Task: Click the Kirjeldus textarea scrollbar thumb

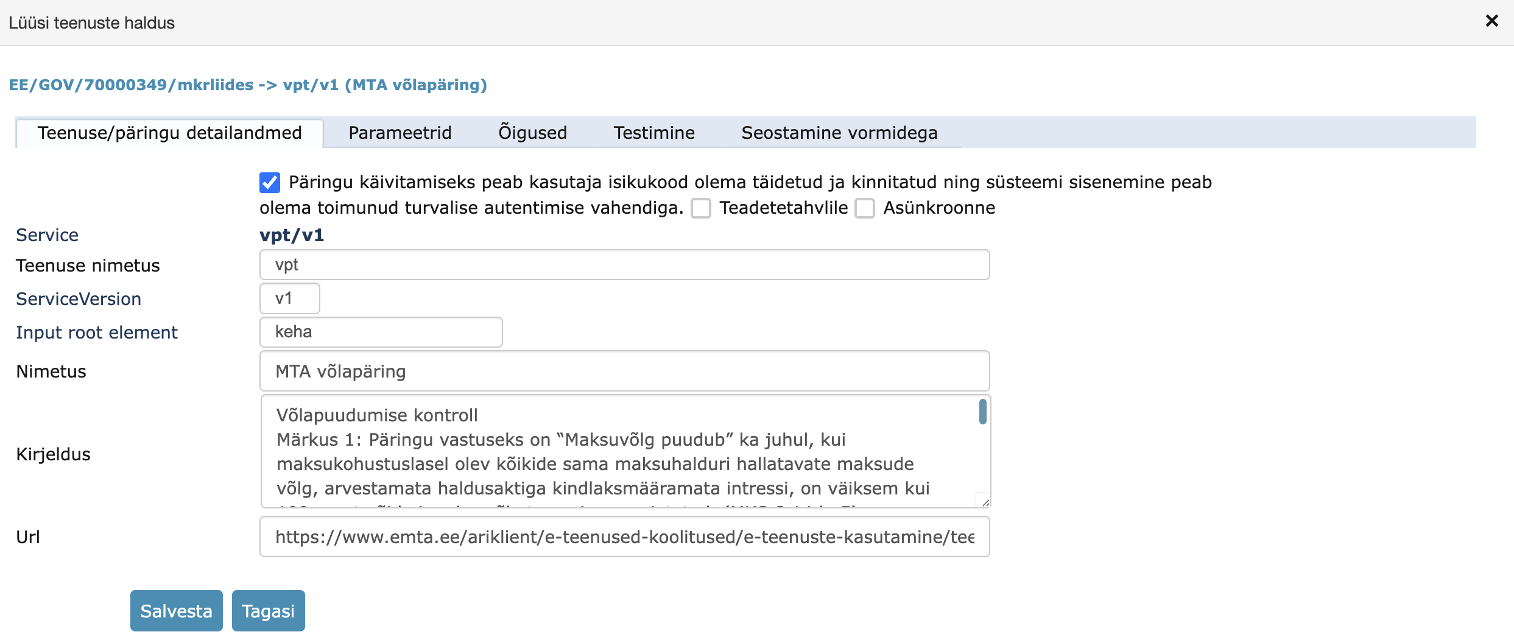Action: 982,412
